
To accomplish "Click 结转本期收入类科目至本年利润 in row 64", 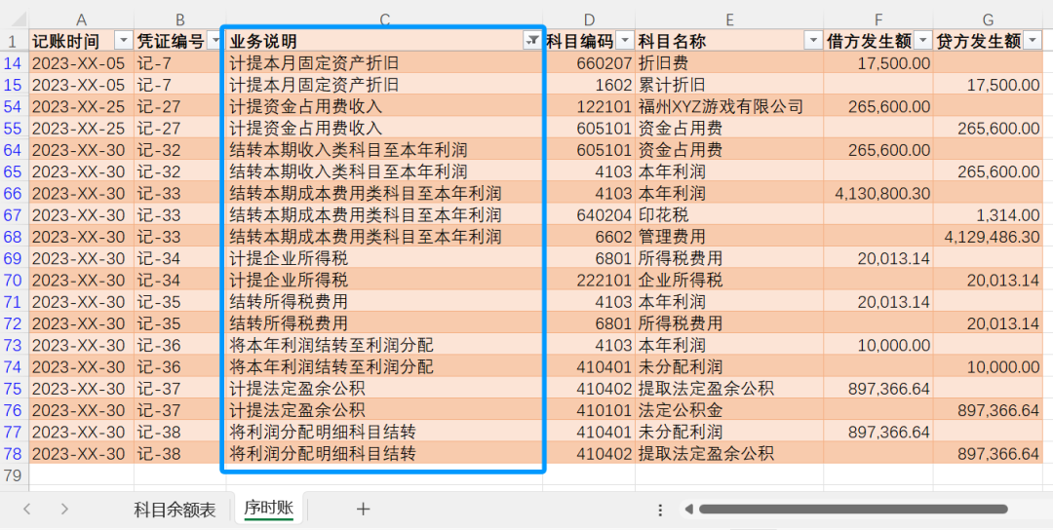I will click(x=384, y=150).
